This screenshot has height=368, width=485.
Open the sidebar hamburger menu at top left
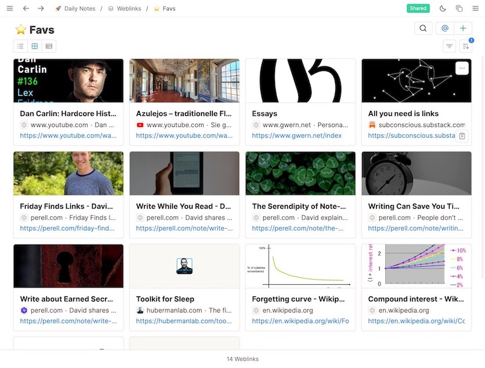(x=10, y=8)
